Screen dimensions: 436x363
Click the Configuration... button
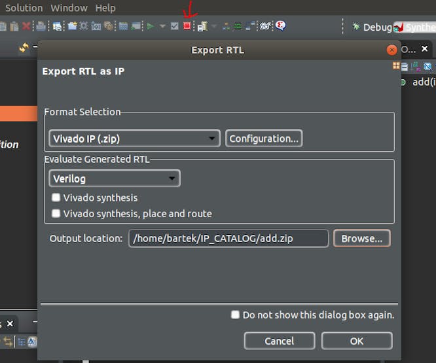coord(264,138)
